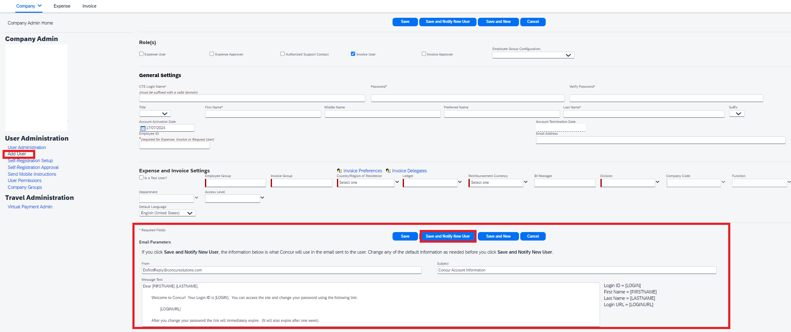Click bottom Save and Notify New User
791x332 pixels.
[448, 236]
